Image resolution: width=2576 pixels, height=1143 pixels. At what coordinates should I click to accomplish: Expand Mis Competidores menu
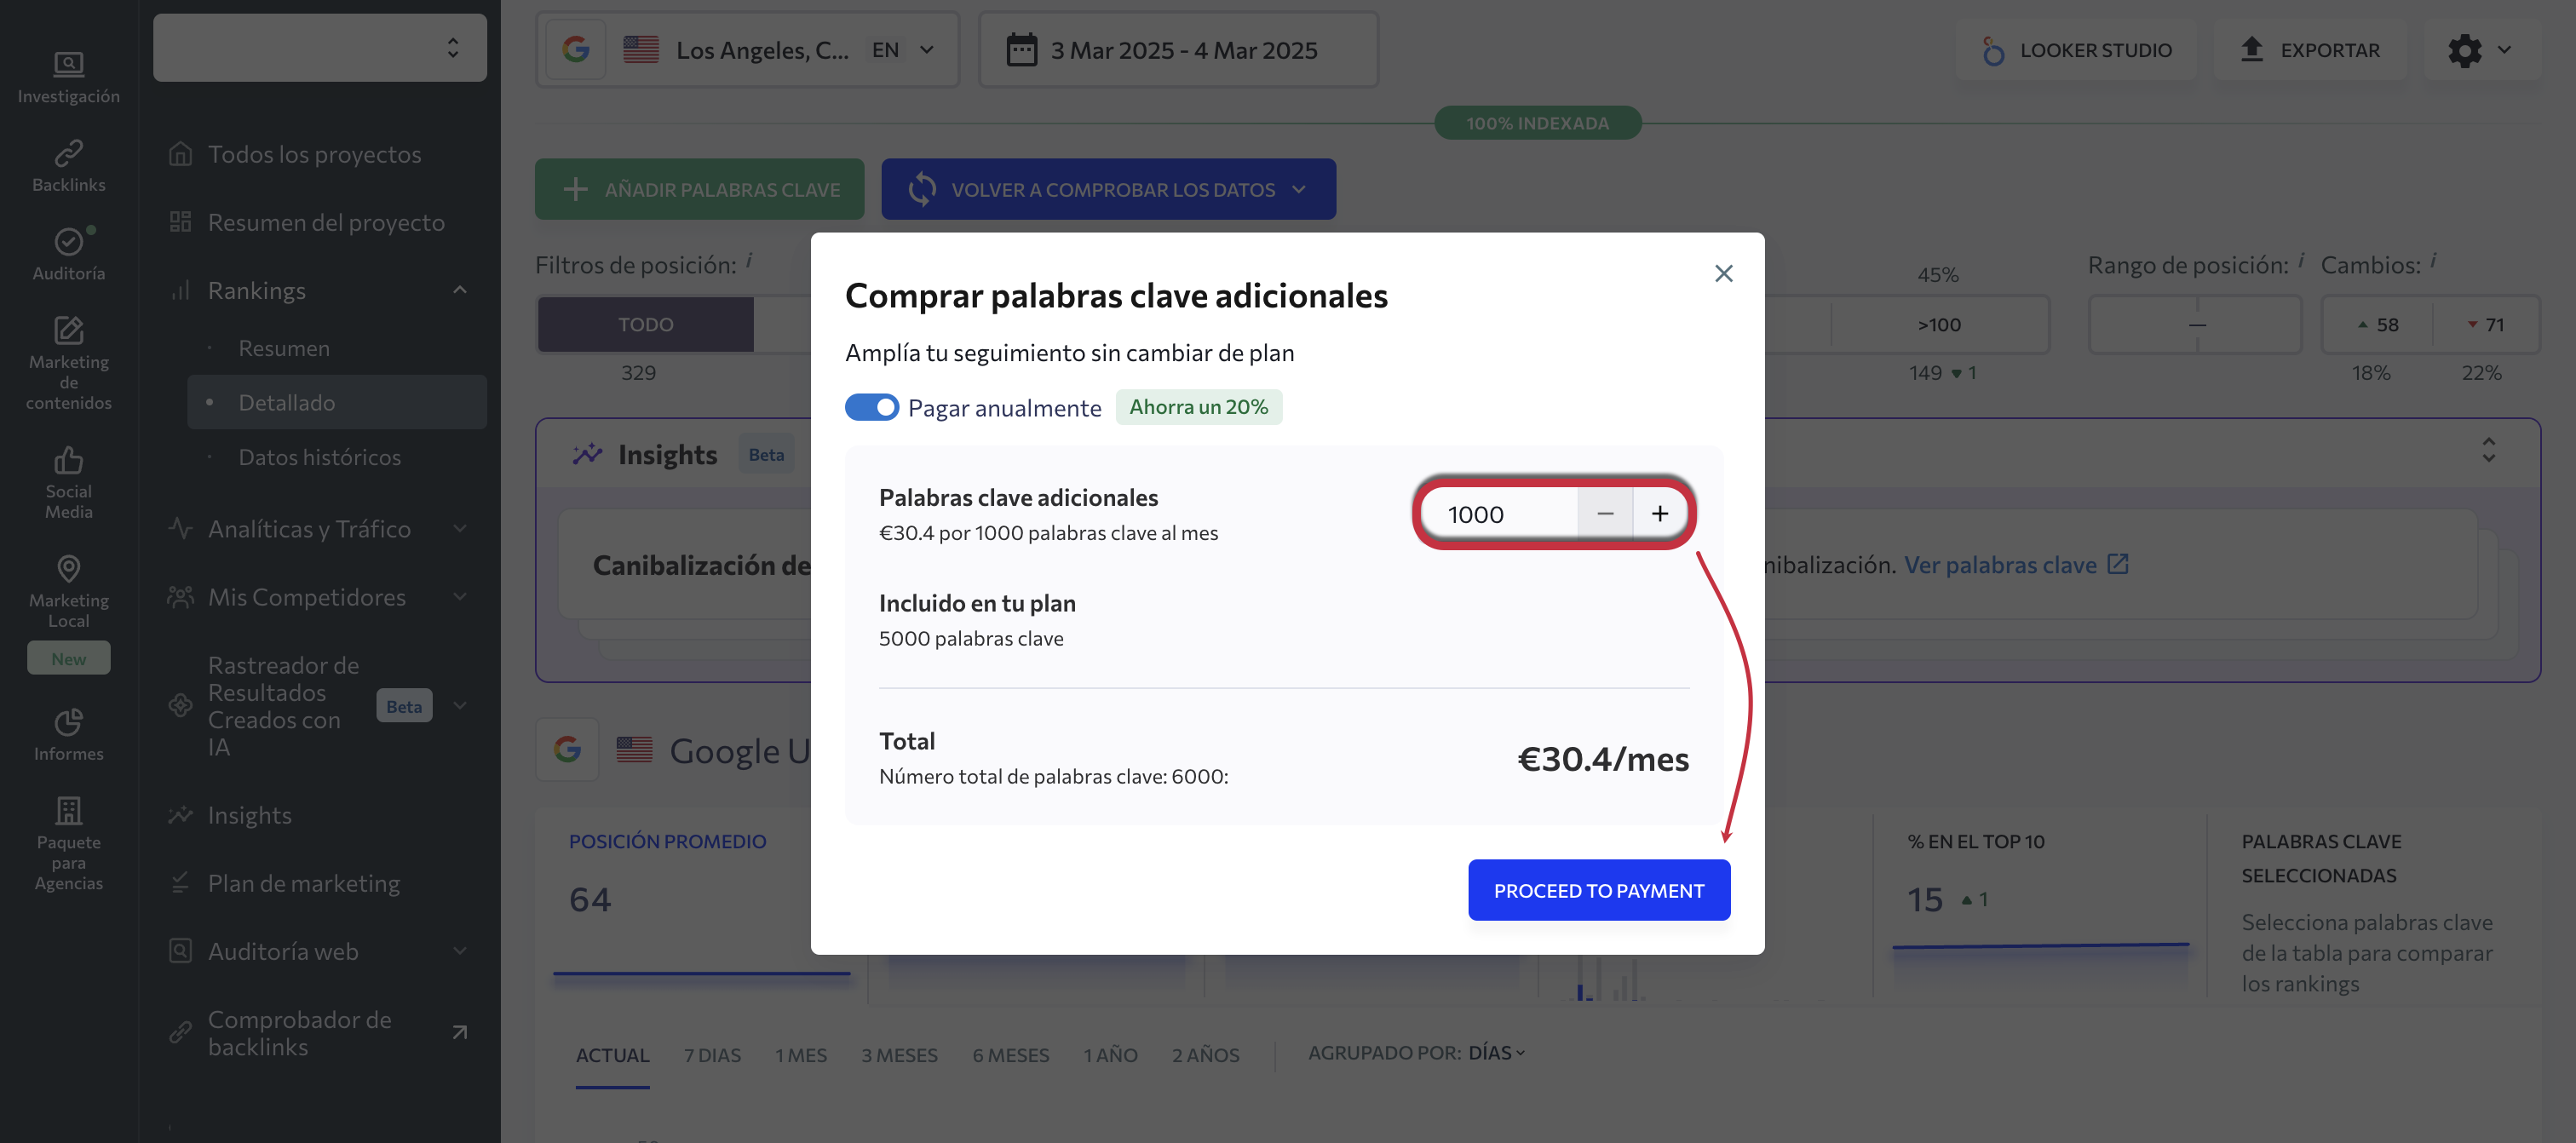460,596
